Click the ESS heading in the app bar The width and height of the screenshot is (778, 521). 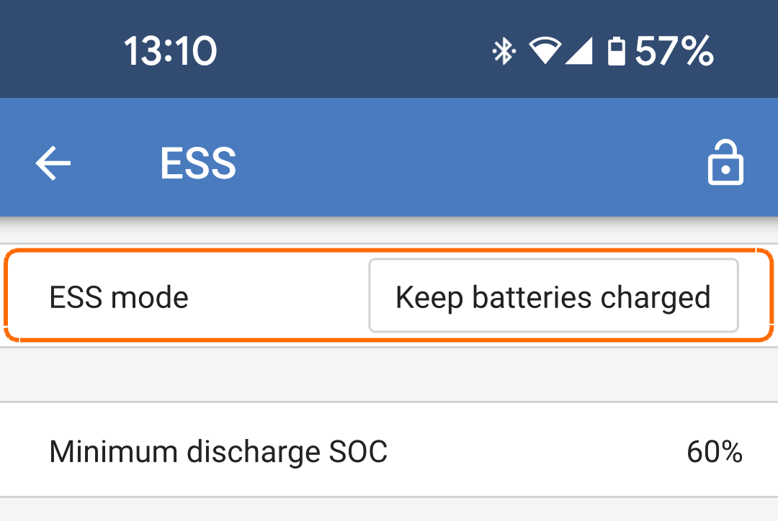point(198,163)
